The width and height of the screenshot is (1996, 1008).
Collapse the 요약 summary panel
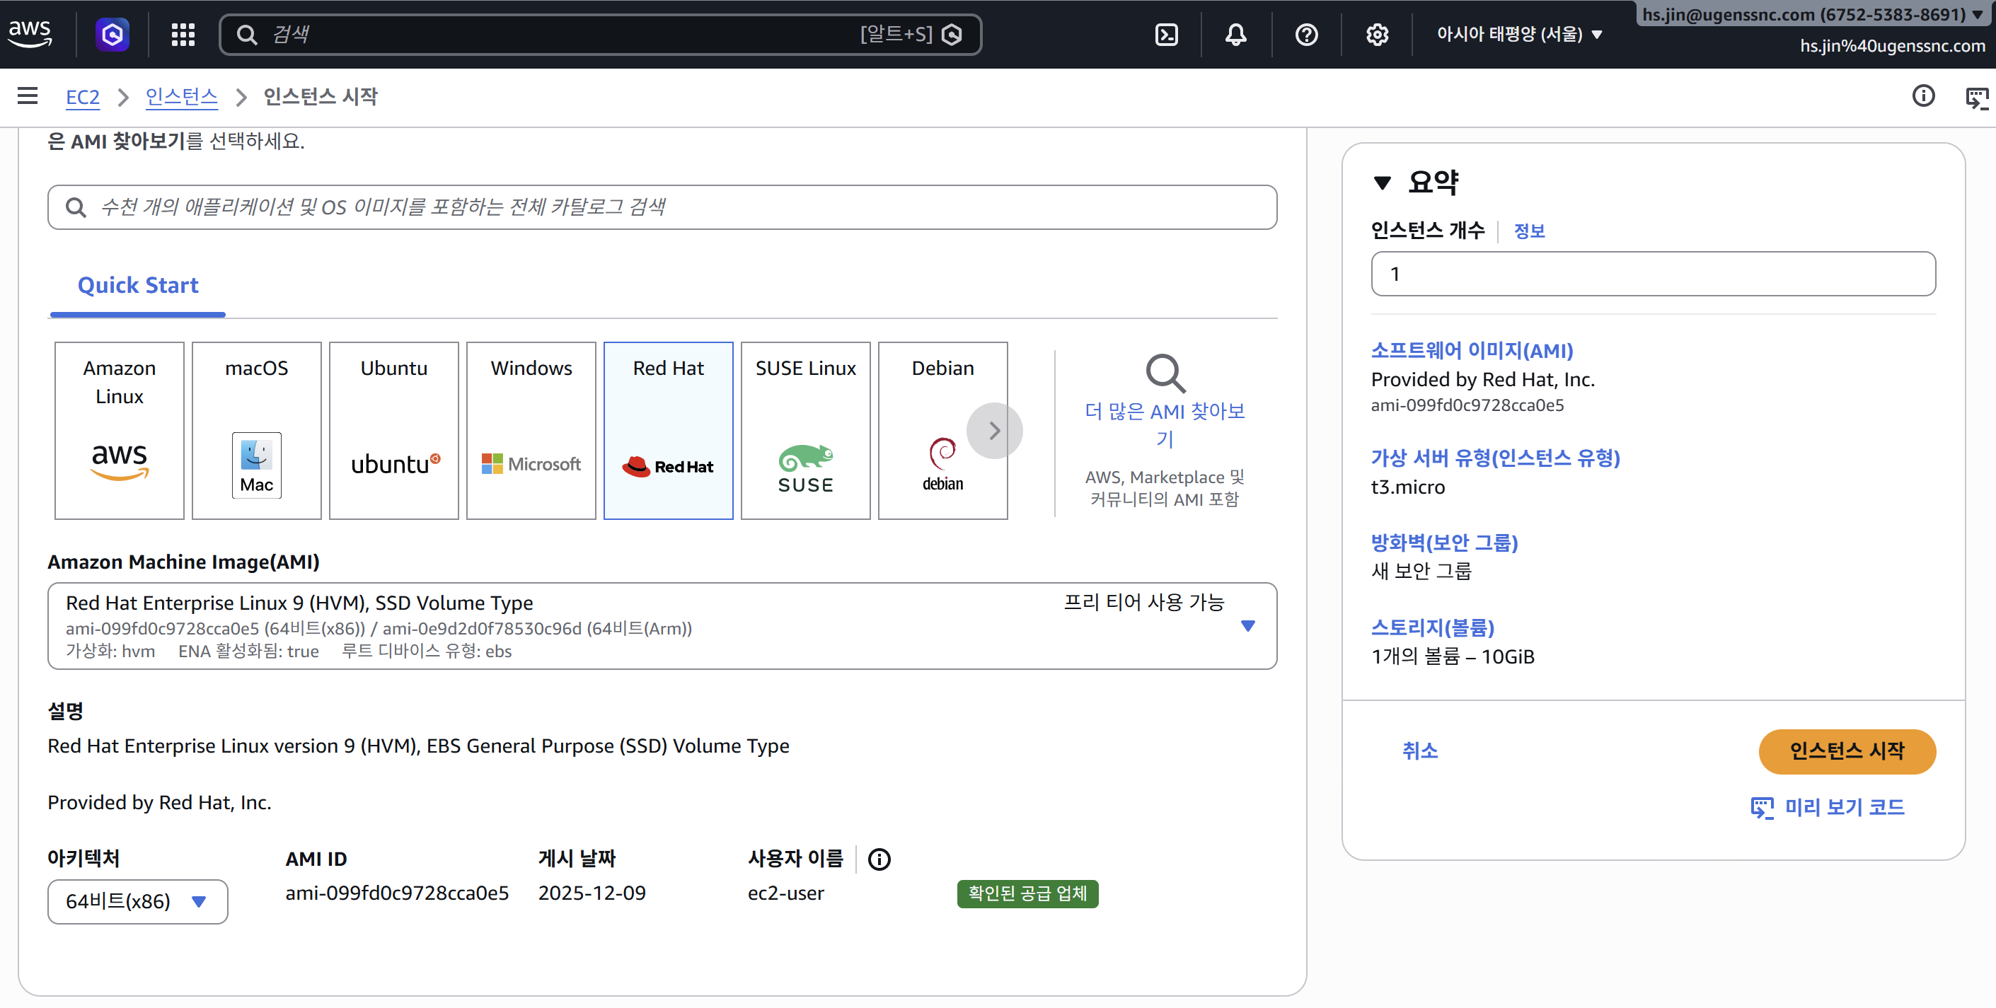click(1383, 183)
